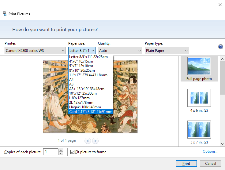Toggle Fit picture to frame checkbox
225x170 pixels.
(73, 152)
